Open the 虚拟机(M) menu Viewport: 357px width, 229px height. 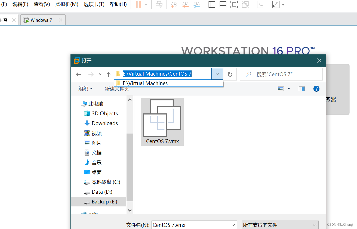pos(67,4)
